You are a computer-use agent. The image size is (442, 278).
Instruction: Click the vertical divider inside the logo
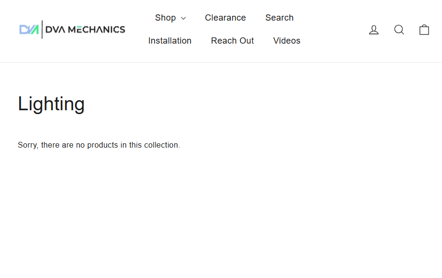coord(42,30)
